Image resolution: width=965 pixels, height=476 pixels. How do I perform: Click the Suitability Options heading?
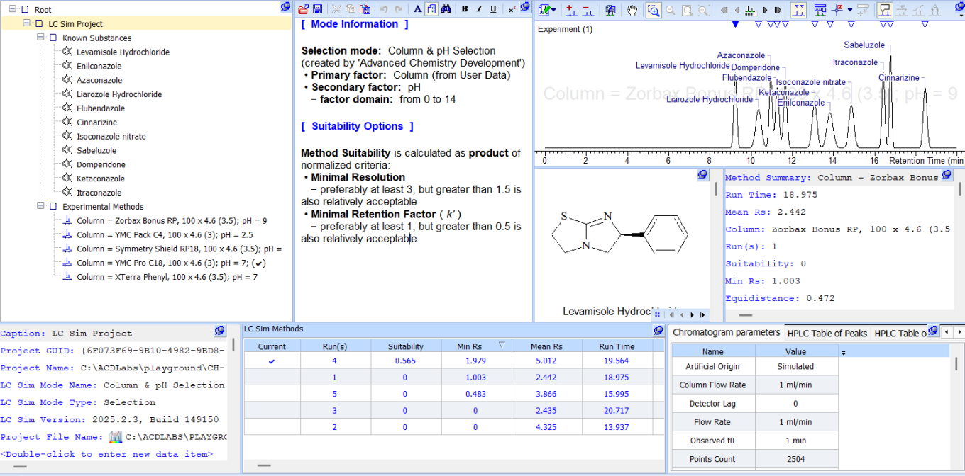[357, 126]
